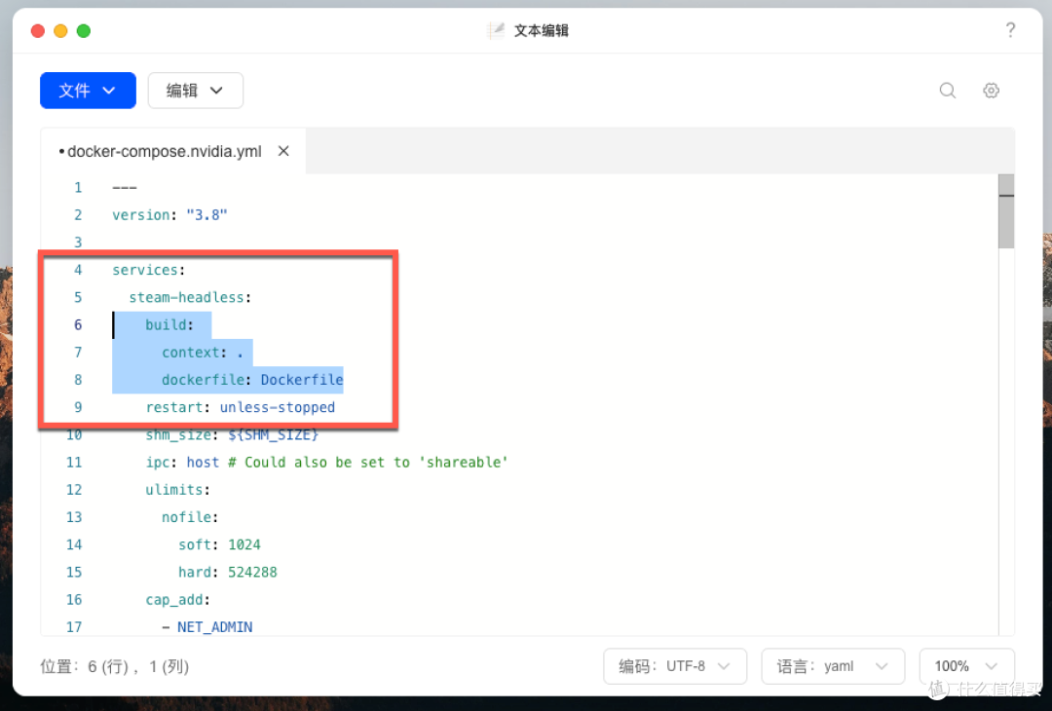Open the search icon in the toolbar
This screenshot has width=1052, height=711.
947,90
